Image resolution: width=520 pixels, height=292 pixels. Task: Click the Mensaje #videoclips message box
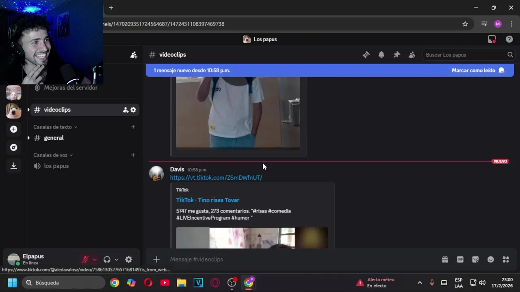coord(301,260)
